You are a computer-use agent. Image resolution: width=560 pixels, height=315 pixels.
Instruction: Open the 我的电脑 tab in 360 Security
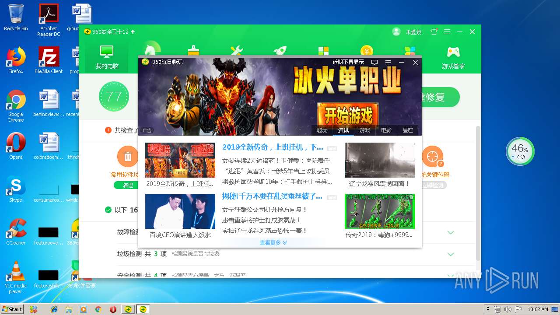(107, 57)
